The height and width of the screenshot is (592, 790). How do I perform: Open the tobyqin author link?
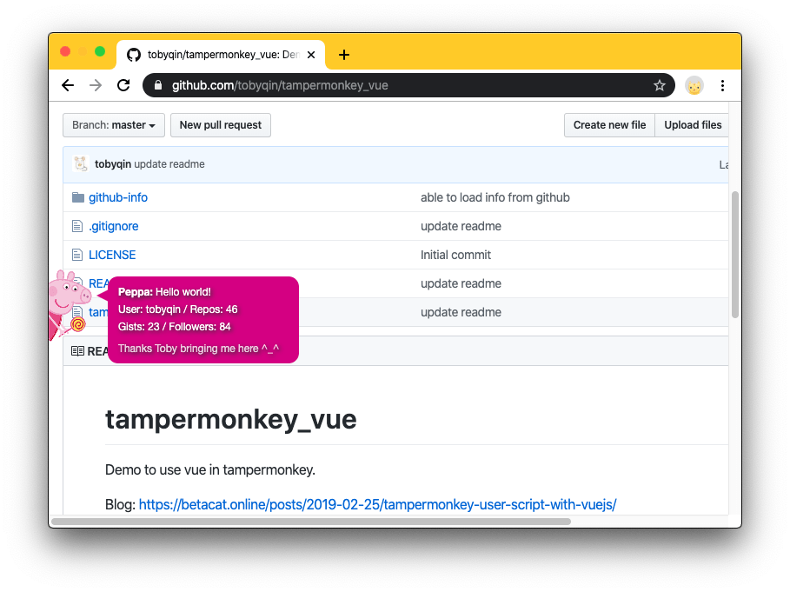point(113,164)
